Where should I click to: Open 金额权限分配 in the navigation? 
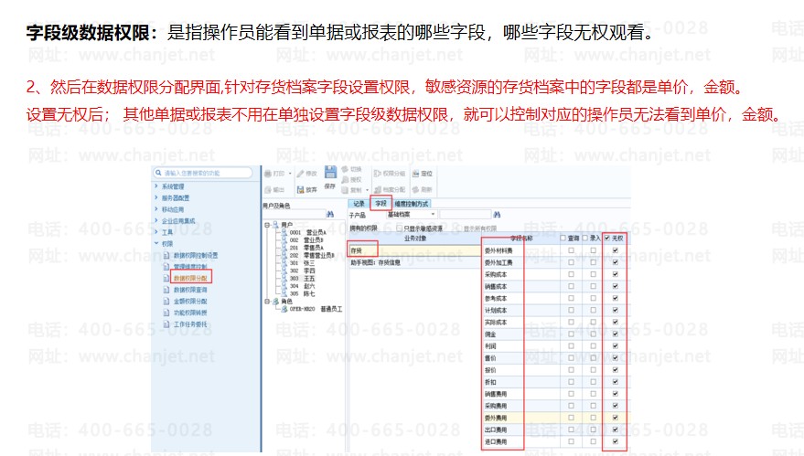coord(190,300)
